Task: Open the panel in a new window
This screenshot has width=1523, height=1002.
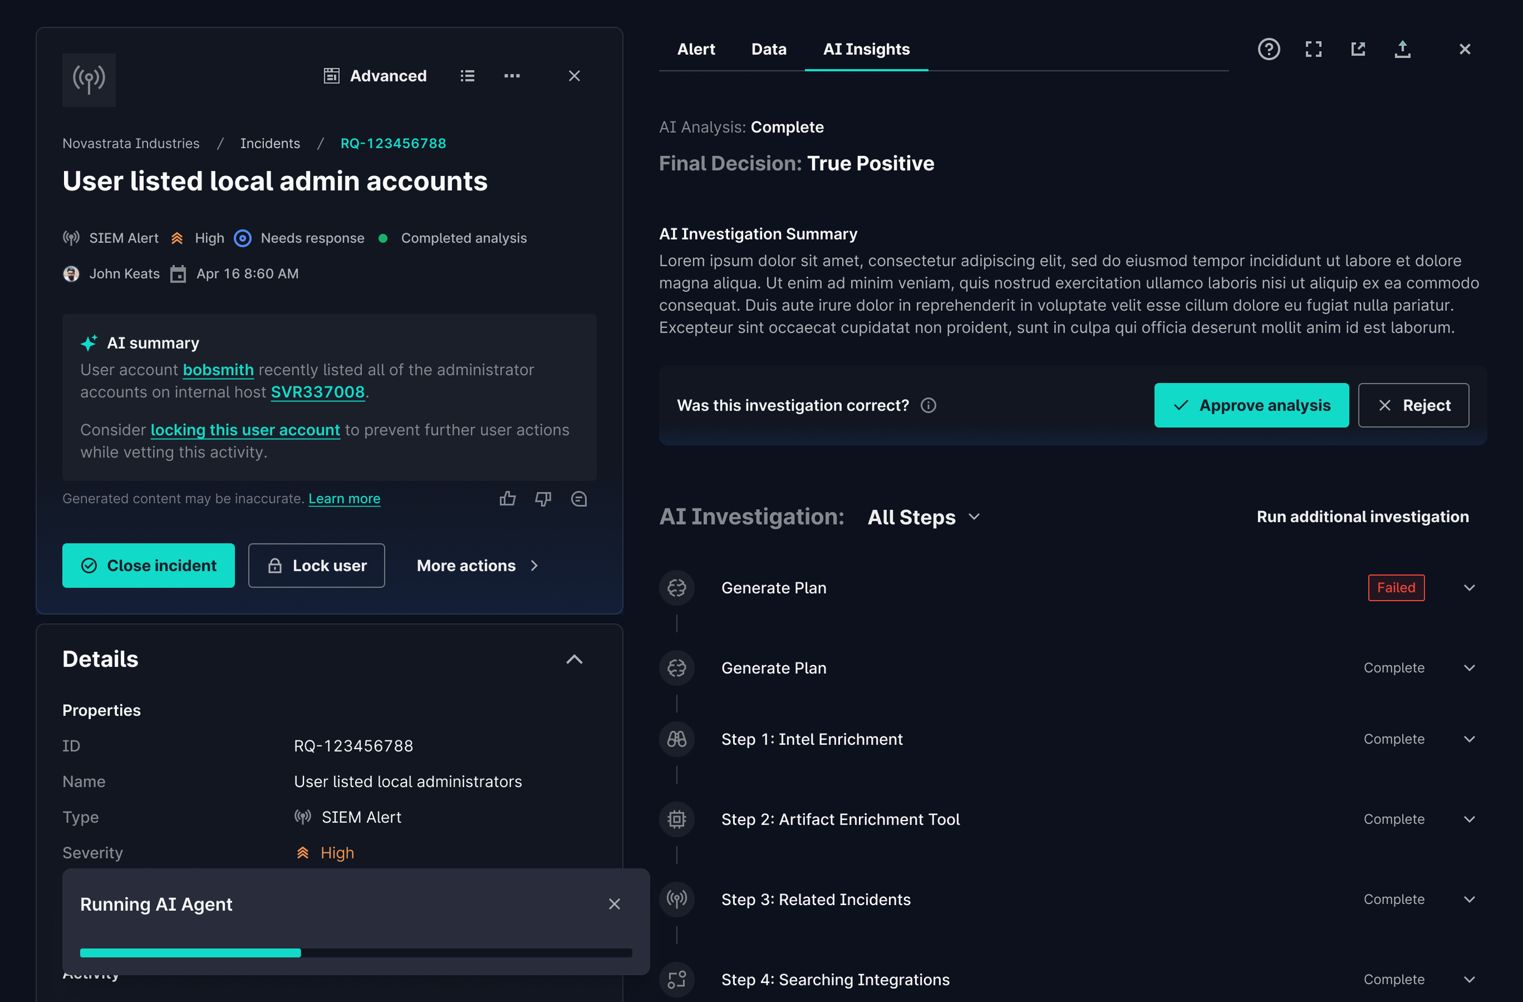Action: (1358, 49)
